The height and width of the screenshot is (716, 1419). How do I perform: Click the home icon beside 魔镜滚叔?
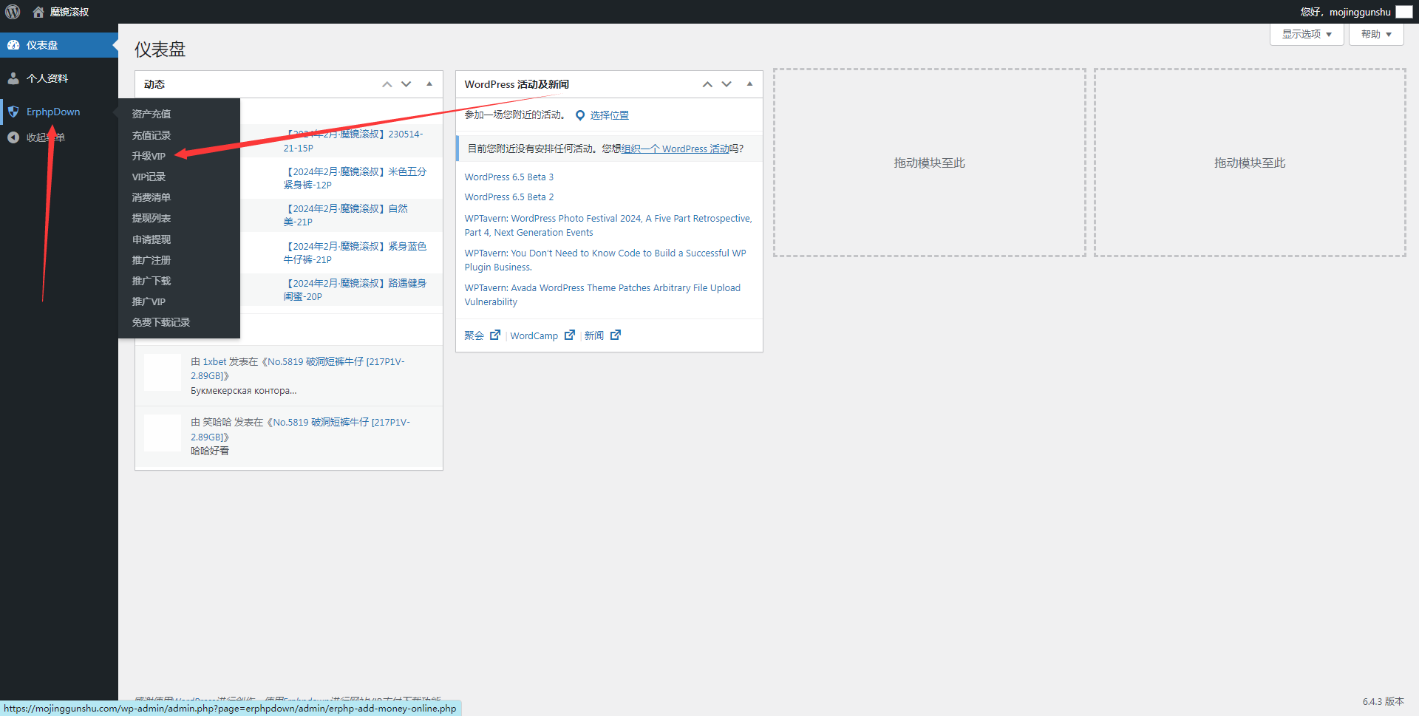[x=38, y=12]
